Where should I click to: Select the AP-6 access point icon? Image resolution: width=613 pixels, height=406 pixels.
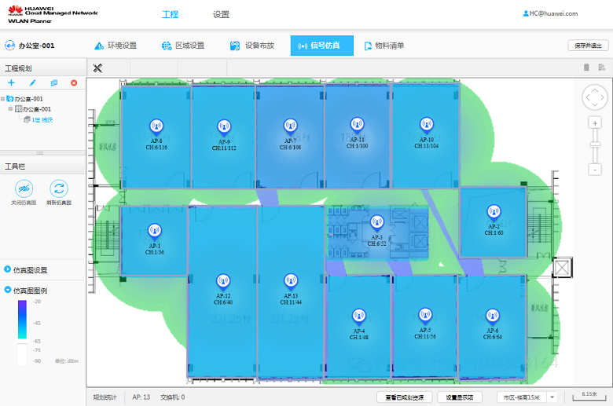pyautogui.click(x=493, y=316)
